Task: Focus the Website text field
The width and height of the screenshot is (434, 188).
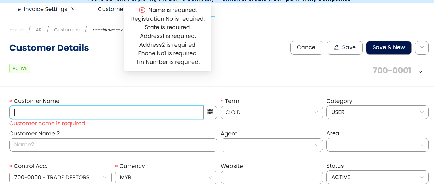Action: (272, 178)
